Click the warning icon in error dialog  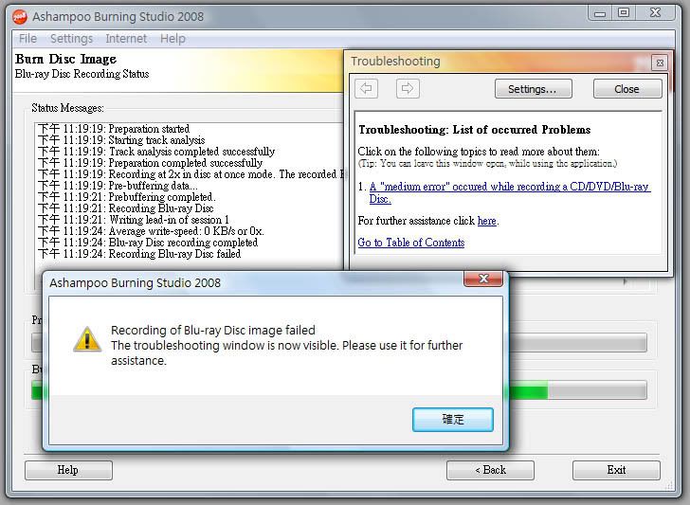[87, 339]
